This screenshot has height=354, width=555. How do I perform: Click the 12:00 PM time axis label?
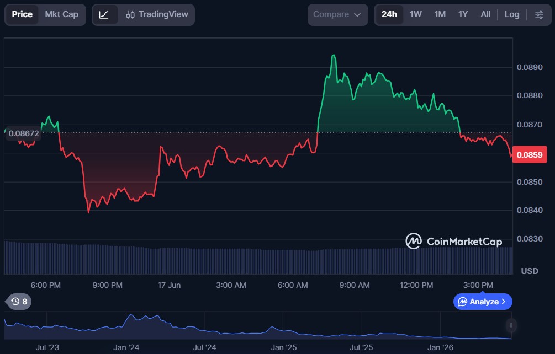pyautogui.click(x=416, y=285)
